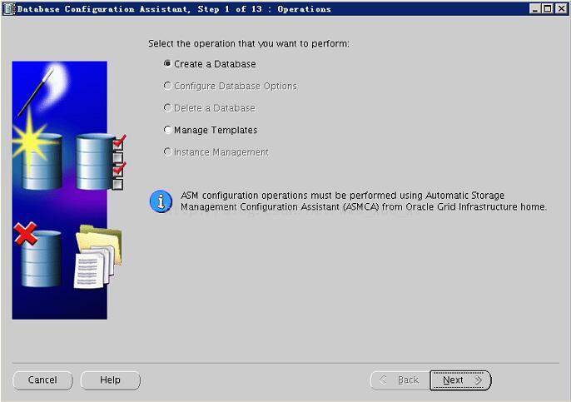Click the 'Select the operation that you want to perform' text

(248, 43)
